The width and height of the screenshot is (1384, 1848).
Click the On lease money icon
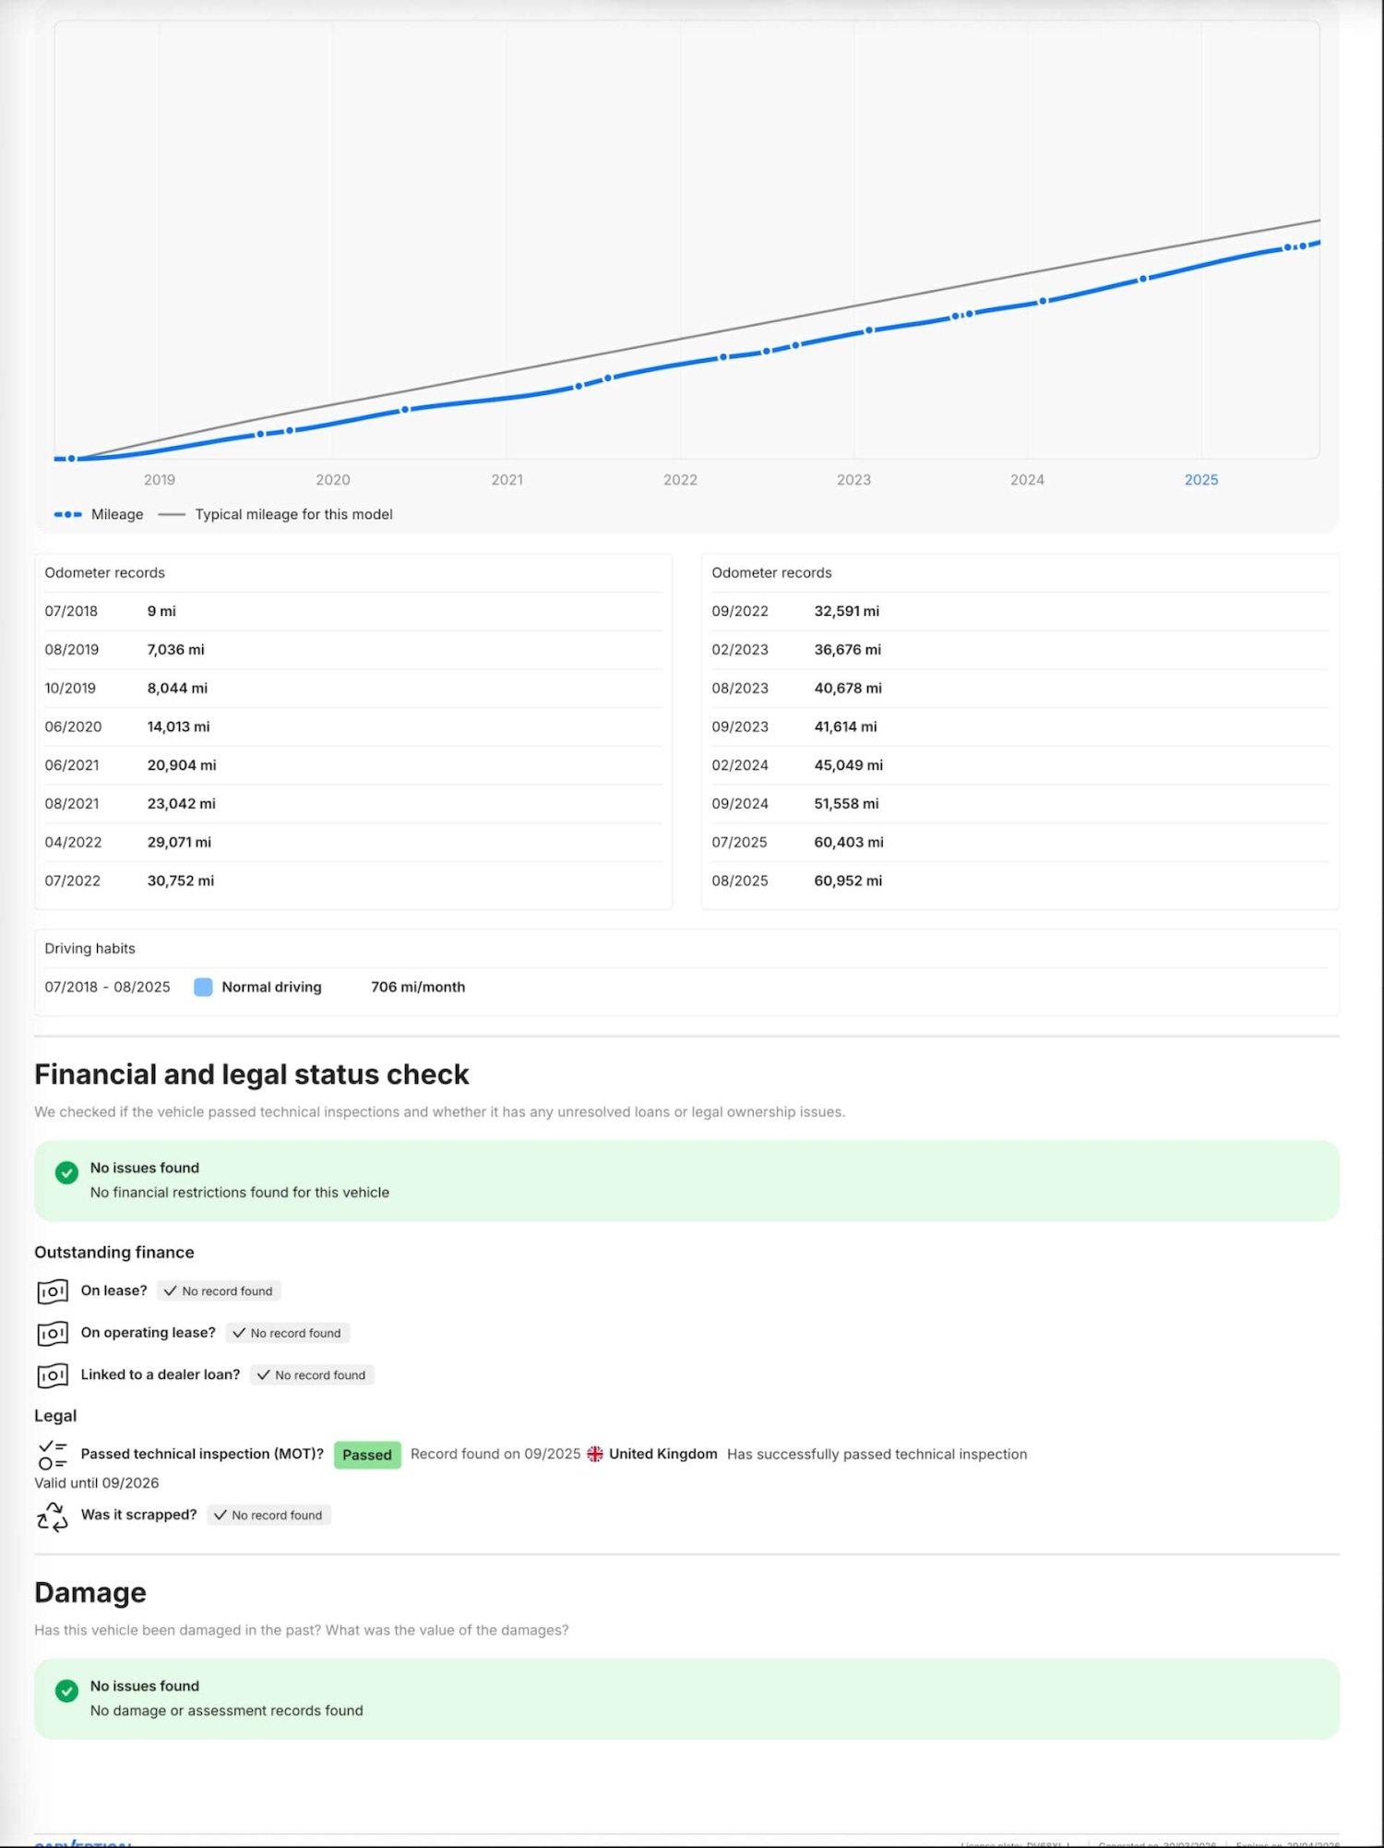53,1291
